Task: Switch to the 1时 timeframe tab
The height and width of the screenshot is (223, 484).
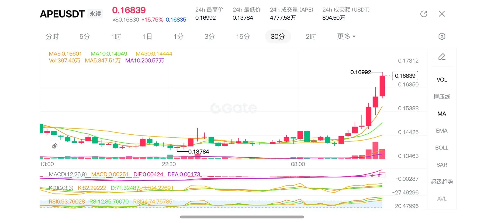Action: (x=116, y=36)
